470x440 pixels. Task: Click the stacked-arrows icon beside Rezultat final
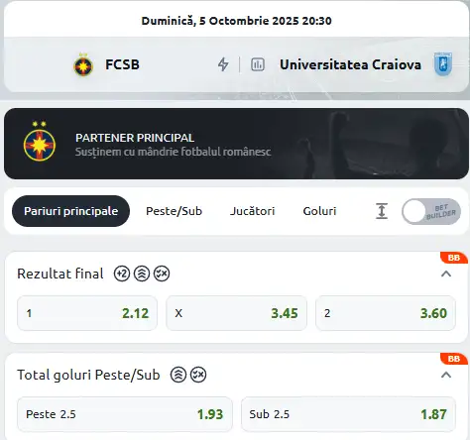(142, 274)
